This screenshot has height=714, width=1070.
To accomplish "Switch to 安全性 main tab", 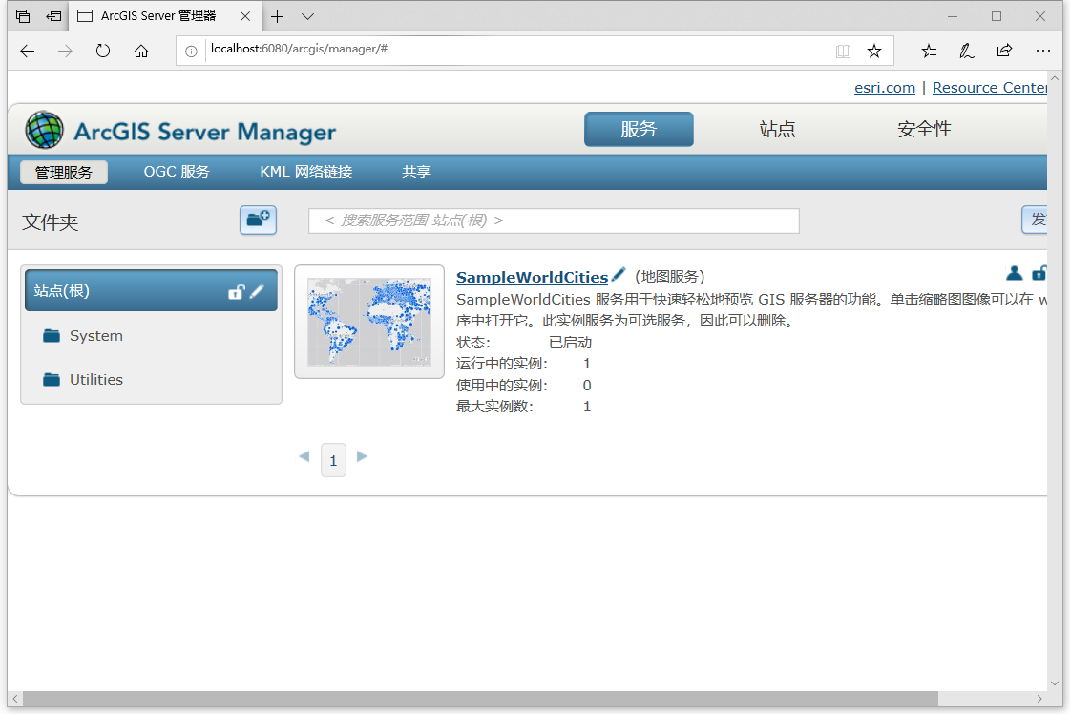I will click(x=924, y=129).
